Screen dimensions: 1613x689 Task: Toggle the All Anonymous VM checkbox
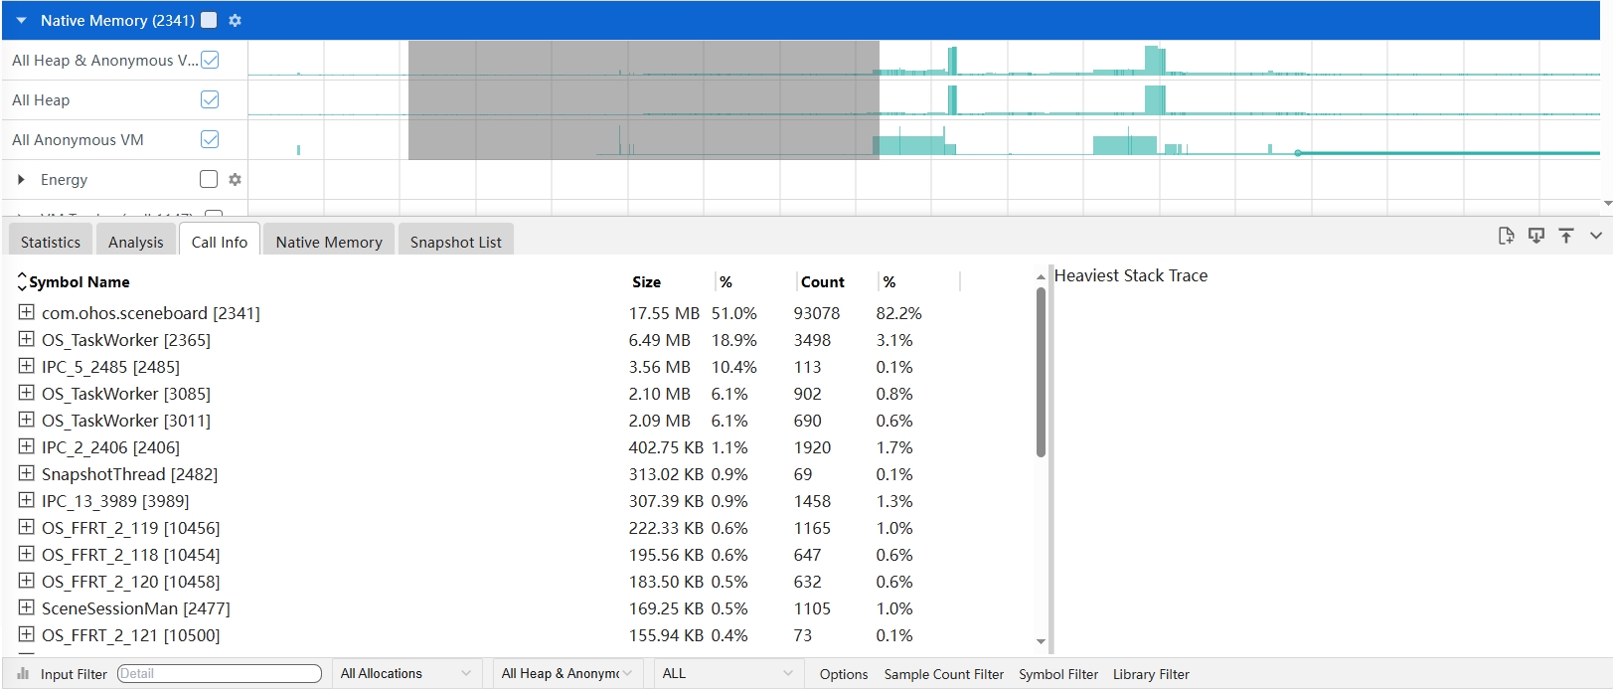pyautogui.click(x=210, y=139)
